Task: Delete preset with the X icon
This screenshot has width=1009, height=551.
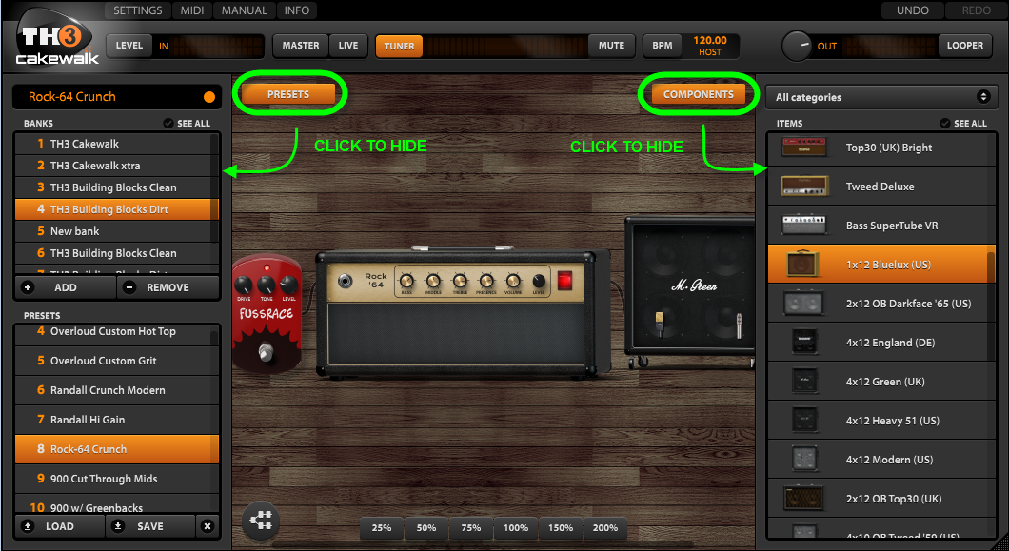Action: [x=208, y=526]
